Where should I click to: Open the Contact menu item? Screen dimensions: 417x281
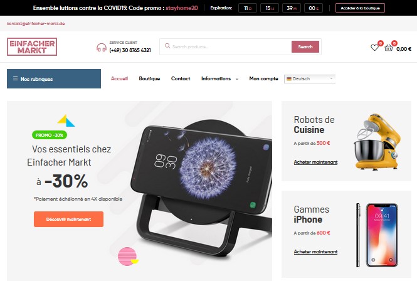(181, 78)
